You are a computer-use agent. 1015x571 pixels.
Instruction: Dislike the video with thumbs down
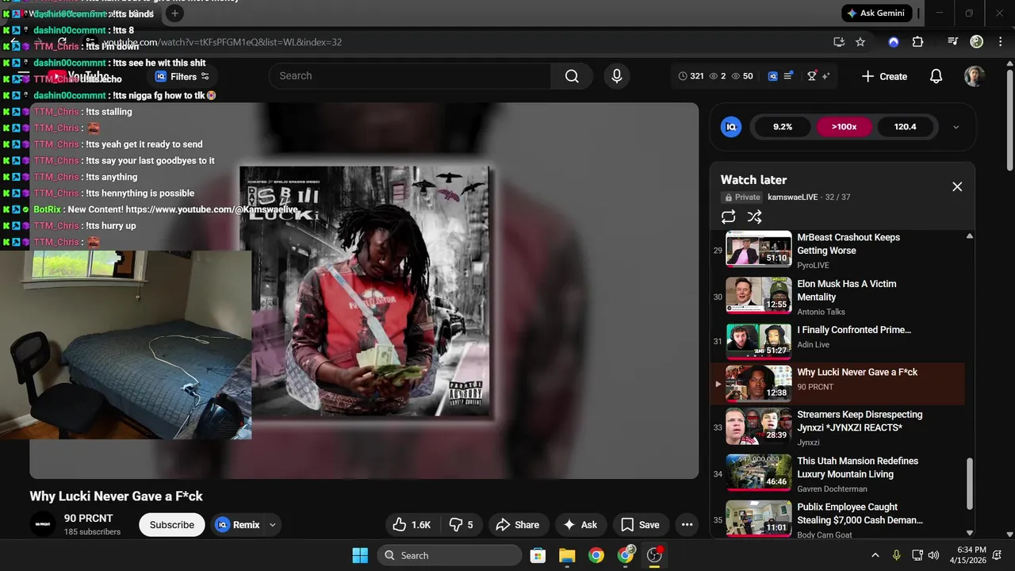(462, 524)
